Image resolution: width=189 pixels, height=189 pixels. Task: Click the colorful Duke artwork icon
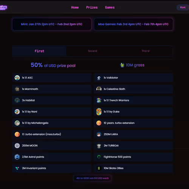click(x=99, y=112)
